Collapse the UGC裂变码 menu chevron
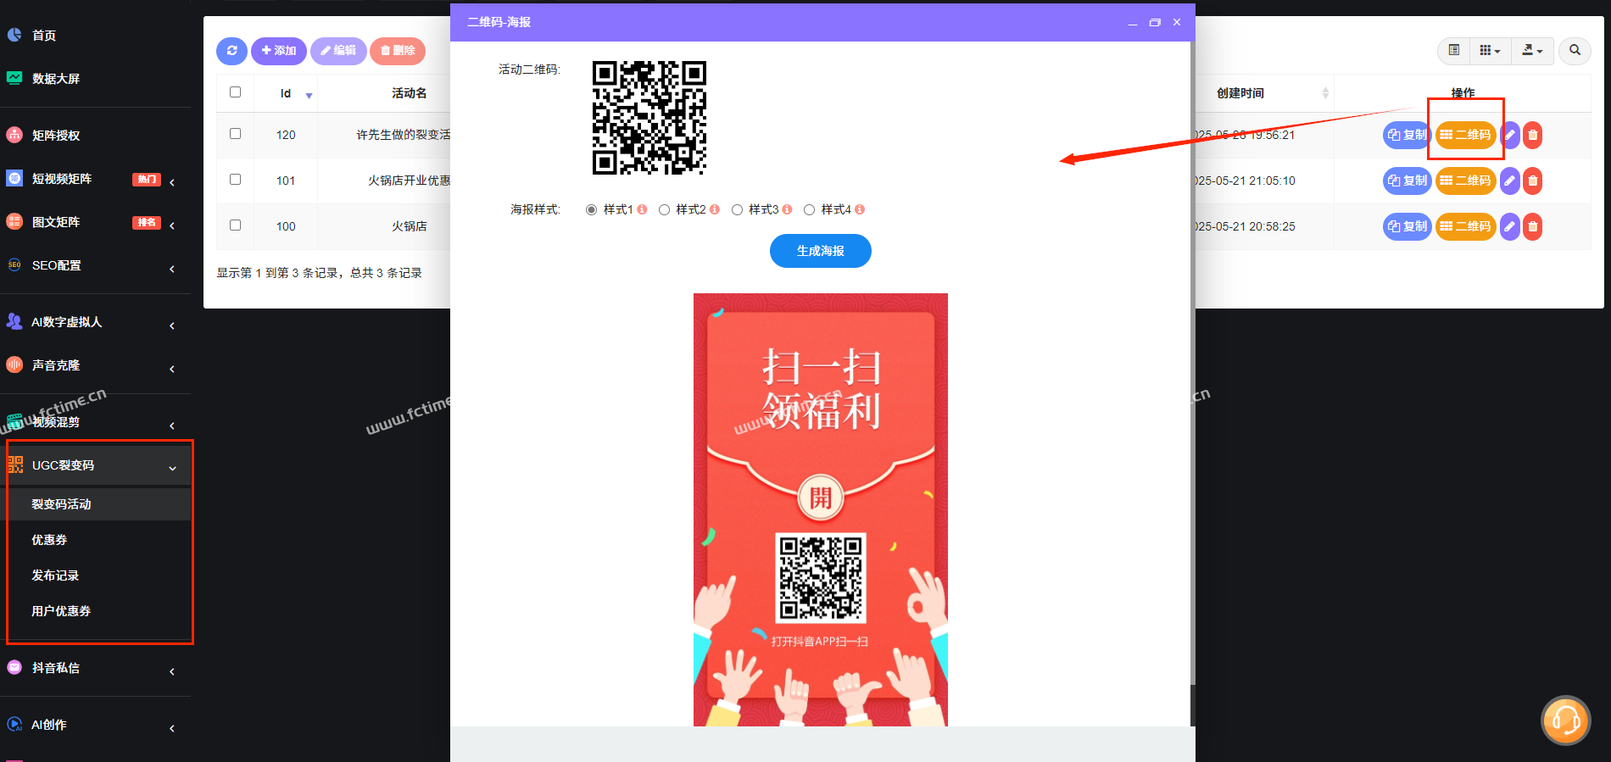 point(172,468)
